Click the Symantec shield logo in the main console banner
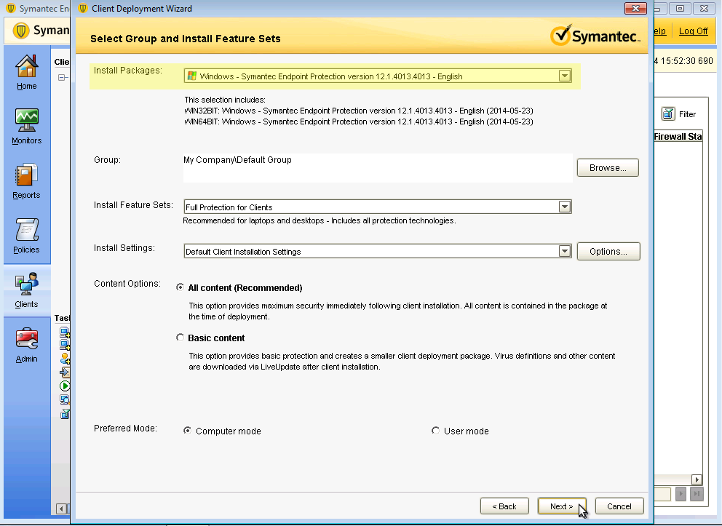722x526 pixels. coord(20,31)
